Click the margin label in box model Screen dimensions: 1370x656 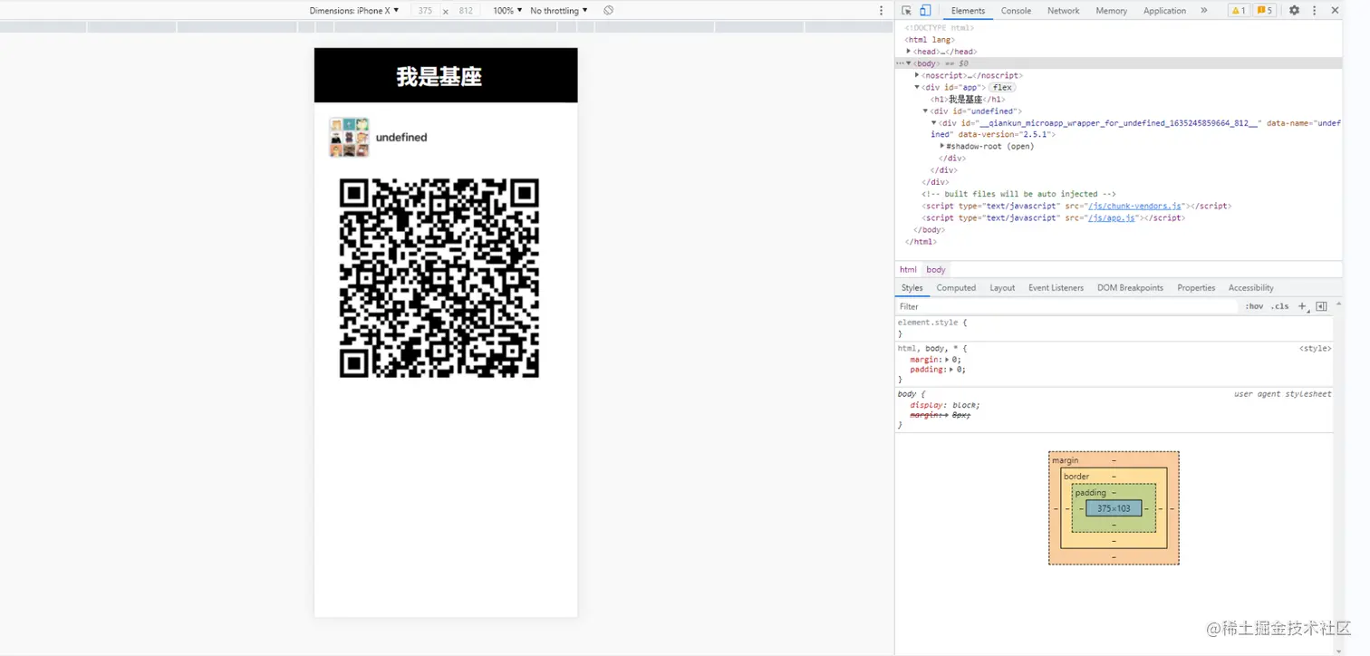(x=1066, y=460)
